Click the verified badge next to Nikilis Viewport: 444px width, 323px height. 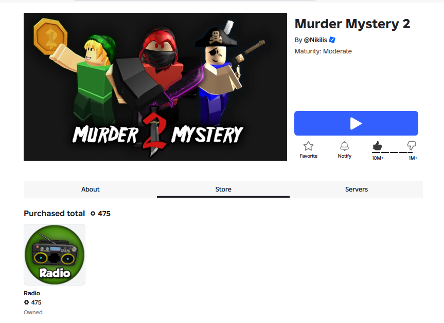[332, 40]
